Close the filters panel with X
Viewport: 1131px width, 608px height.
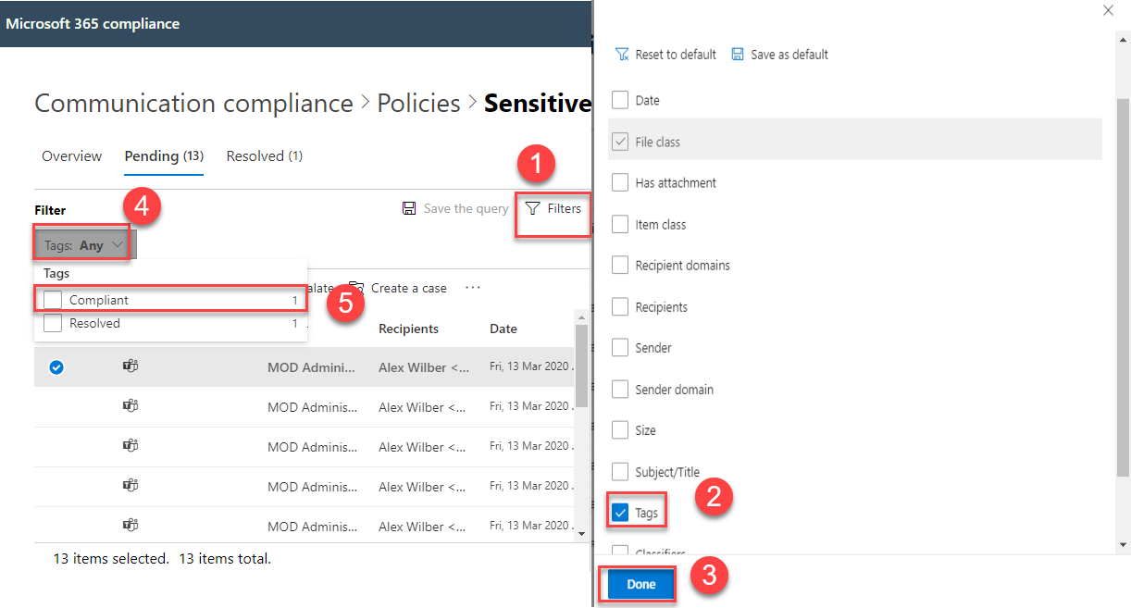click(1108, 10)
